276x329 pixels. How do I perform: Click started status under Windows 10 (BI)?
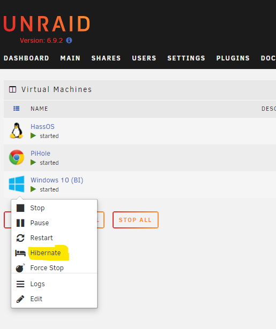point(49,189)
